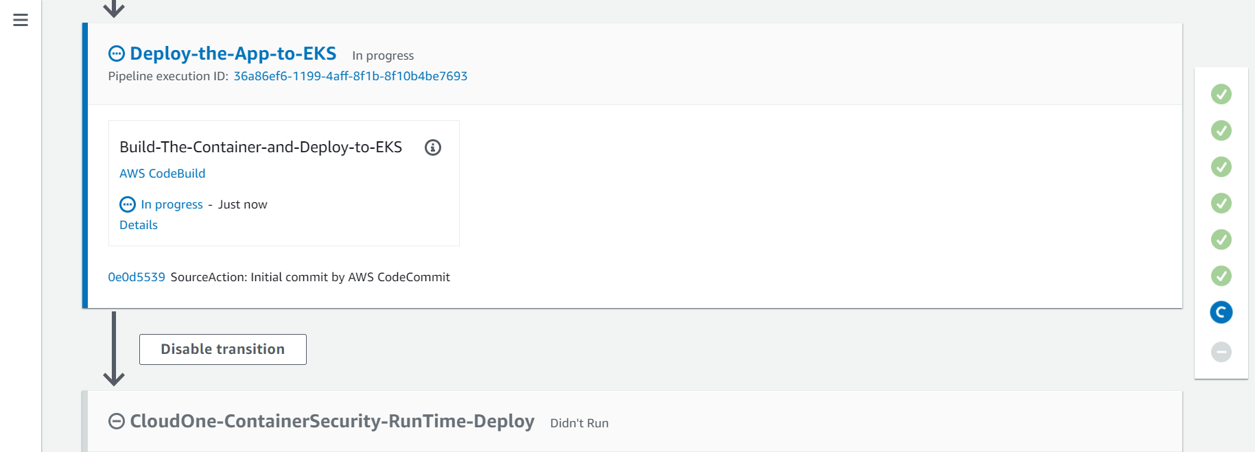The image size is (1255, 452).
Task: Open the AWS CodeBuild provider link
Action: coord(163,174)
